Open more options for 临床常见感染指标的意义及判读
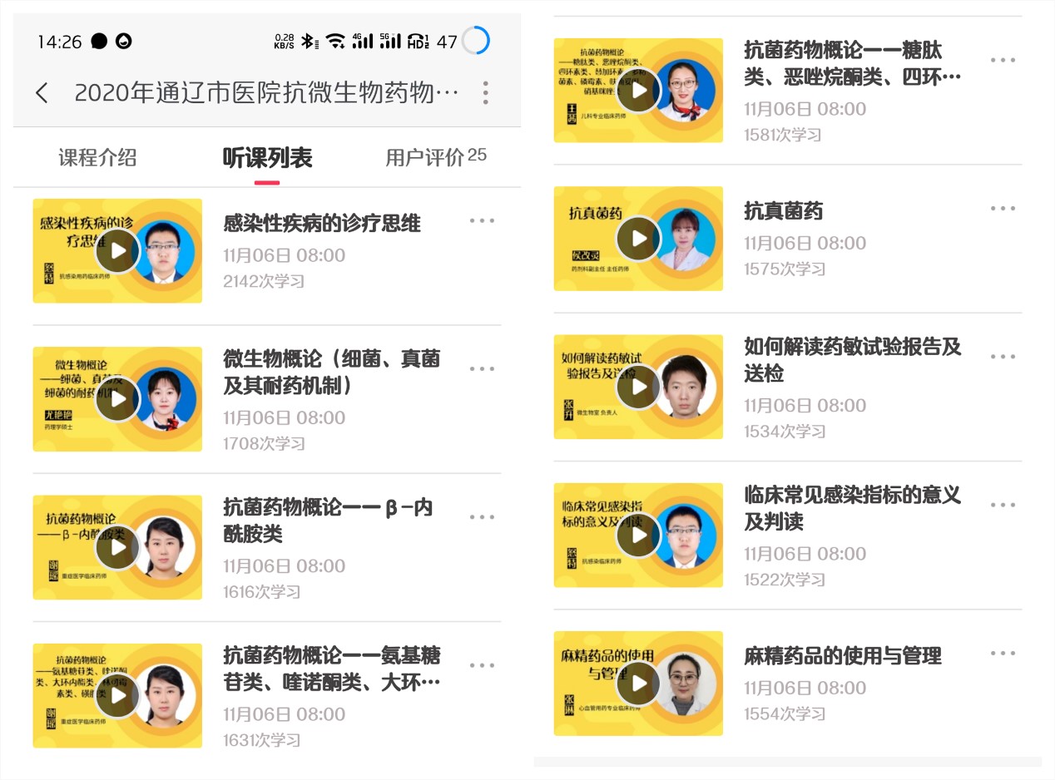 point(1003,505)
